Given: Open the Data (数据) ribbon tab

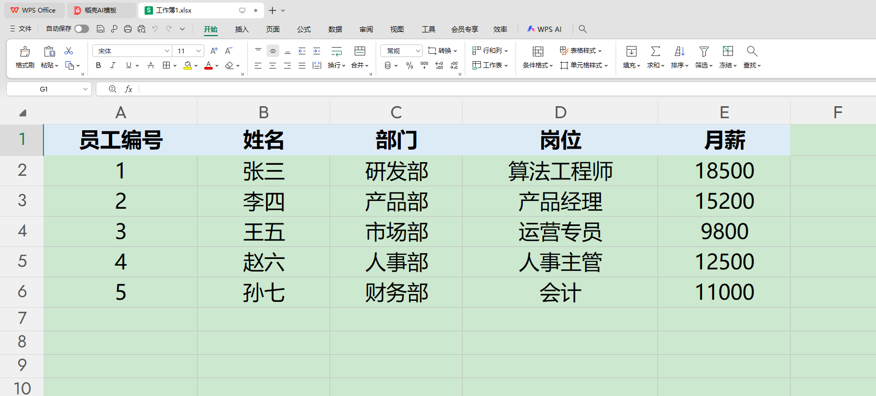Looking at the screenshot, I should click(335, 29).
